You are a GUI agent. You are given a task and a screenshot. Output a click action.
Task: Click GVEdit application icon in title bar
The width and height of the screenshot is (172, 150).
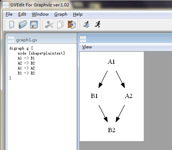[x=6, y=5]
